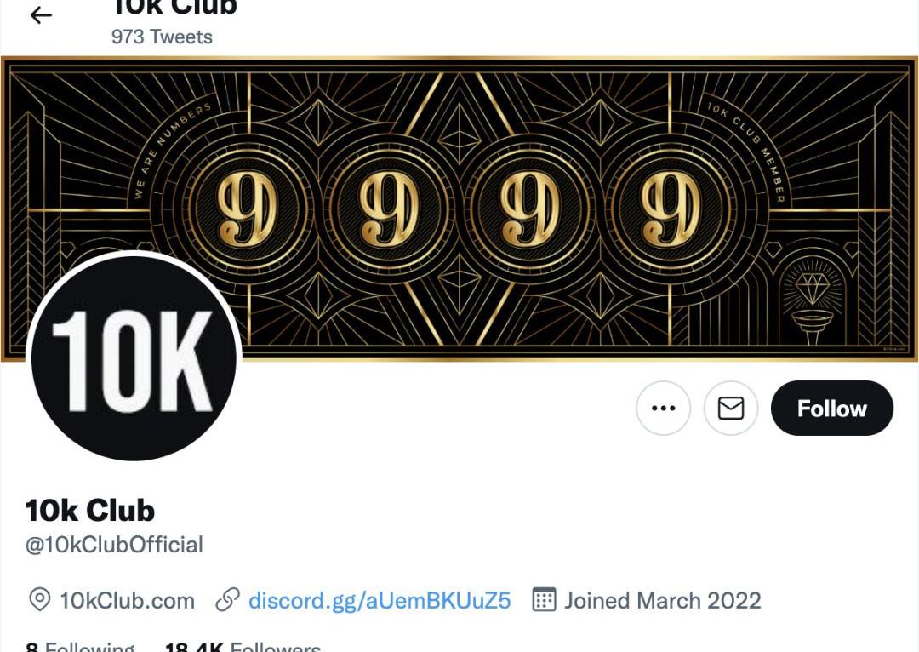Click the 973 Tweets count in header

coord(162,37)
